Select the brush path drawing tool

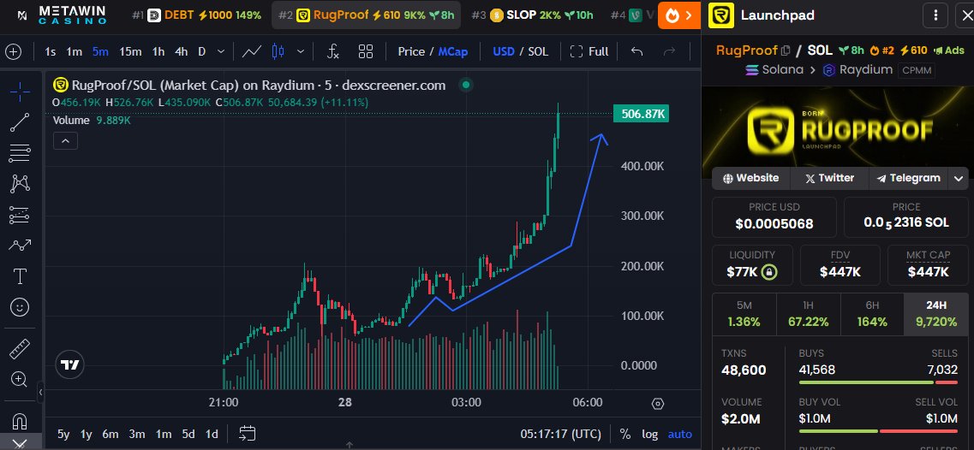coord(20,246)
